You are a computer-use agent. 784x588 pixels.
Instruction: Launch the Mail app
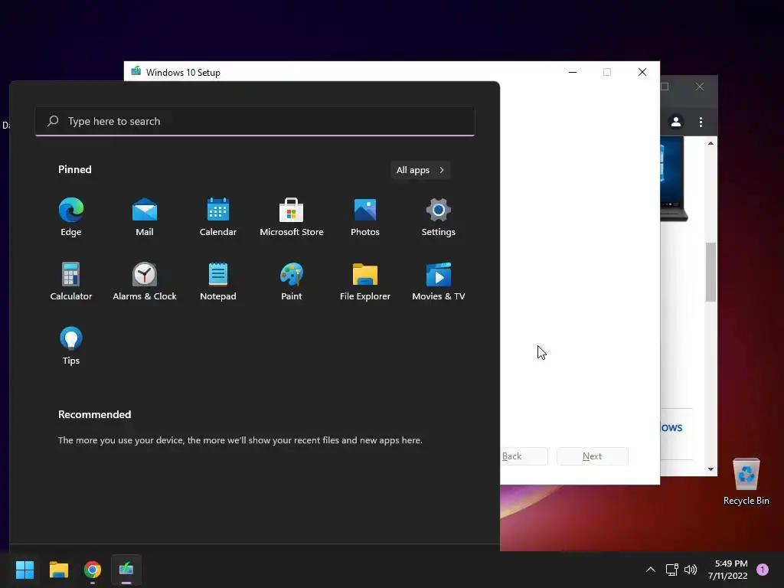(145, 217)
